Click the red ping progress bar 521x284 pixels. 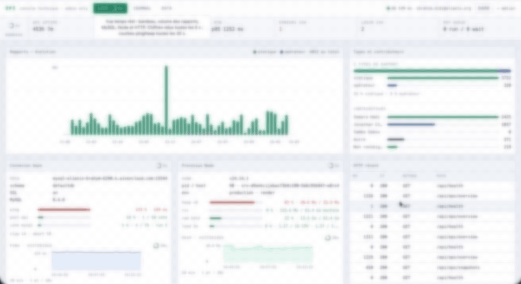[64, 210]
